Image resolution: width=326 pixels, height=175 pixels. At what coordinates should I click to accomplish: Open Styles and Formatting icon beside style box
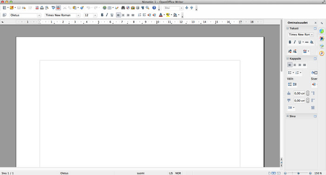pos(4,15)
